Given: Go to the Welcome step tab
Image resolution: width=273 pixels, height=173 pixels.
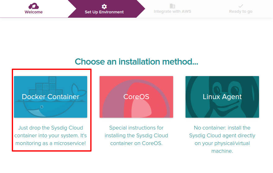Looking at the screenshot, I should pos(34,9).
